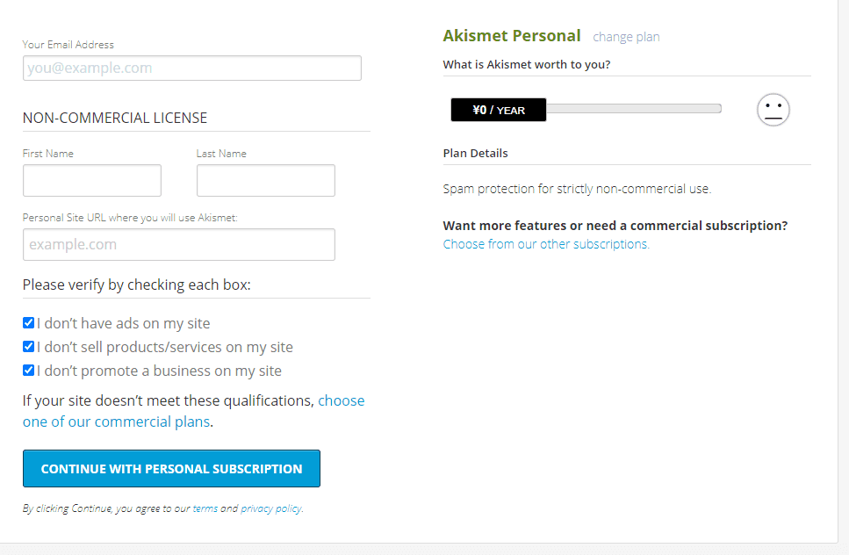This screenshot has width=849, height=555.
Task: Click the ¥0 / YEAR slider handle
Action: [x=498, y=110]
